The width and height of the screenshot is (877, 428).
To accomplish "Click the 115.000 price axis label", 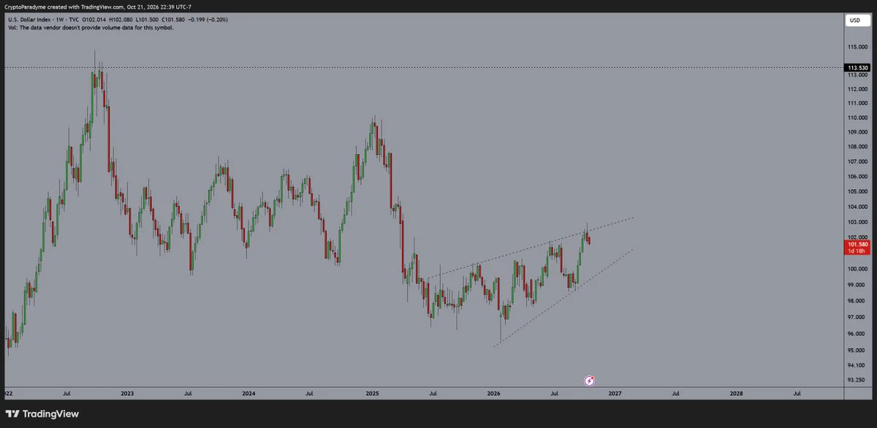I will (x=857, y=47).
